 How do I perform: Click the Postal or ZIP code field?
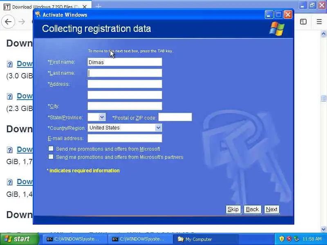(175, 117)
